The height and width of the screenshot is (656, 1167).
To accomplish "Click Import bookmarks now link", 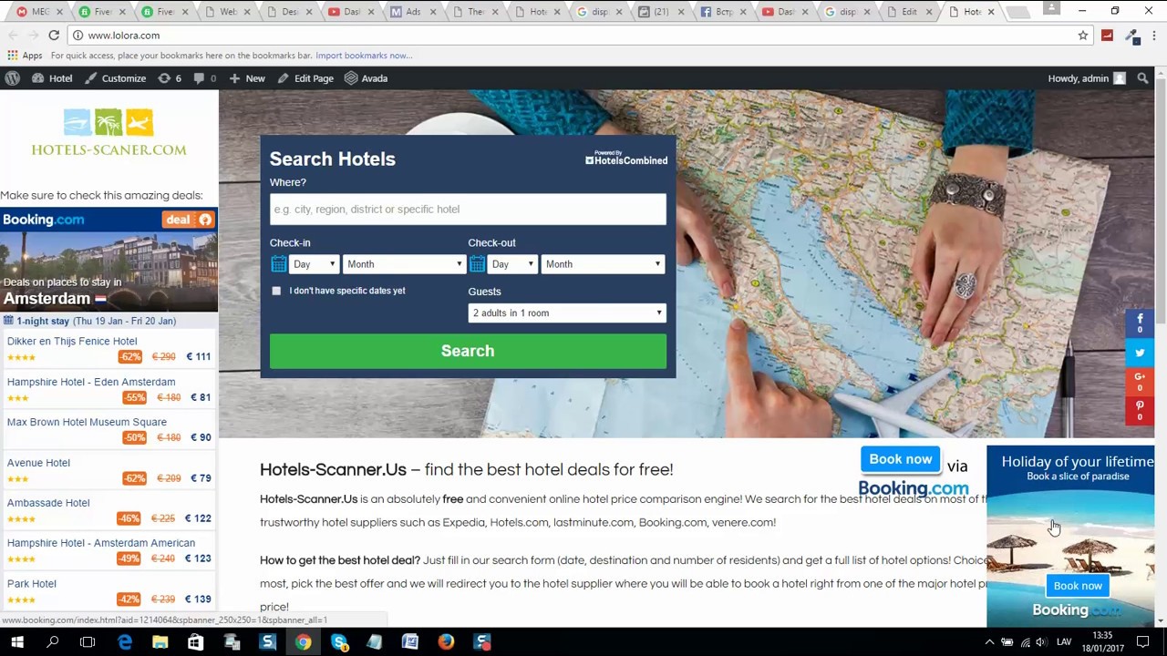I will (364, 56).
